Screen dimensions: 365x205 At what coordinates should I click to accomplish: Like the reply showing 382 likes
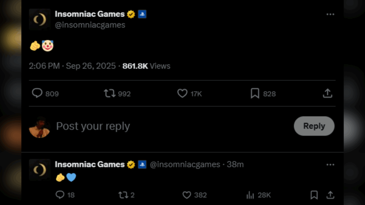(x=186, y=195)
